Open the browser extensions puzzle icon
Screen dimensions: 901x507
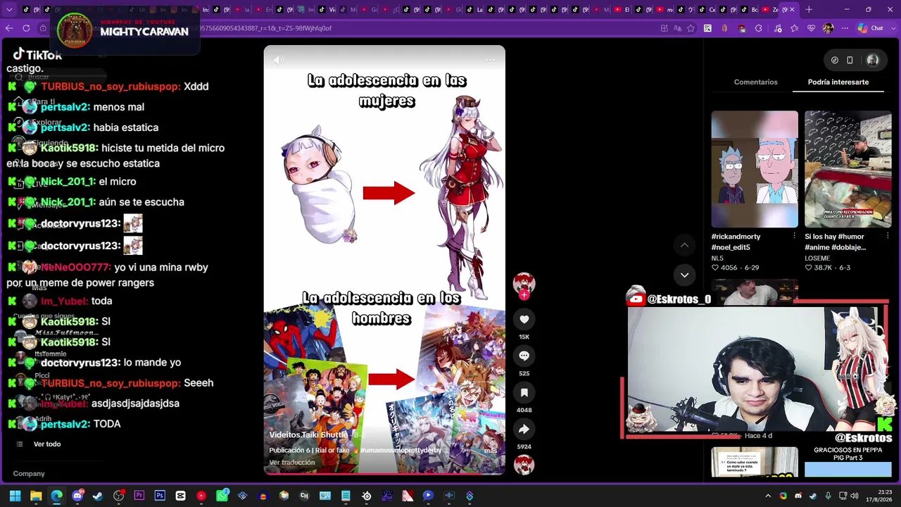pos(758,28)
